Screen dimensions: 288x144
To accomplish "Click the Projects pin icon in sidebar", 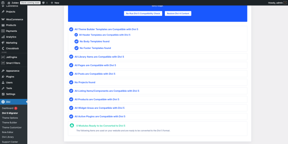I will tap(3, 12).
